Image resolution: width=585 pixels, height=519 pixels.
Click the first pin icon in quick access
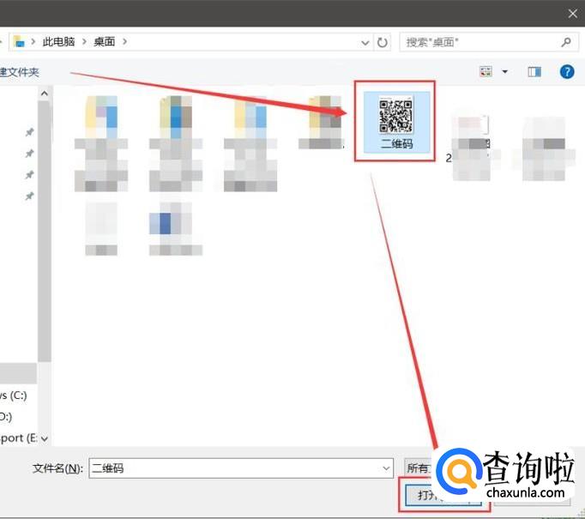[x=29, y=132]
